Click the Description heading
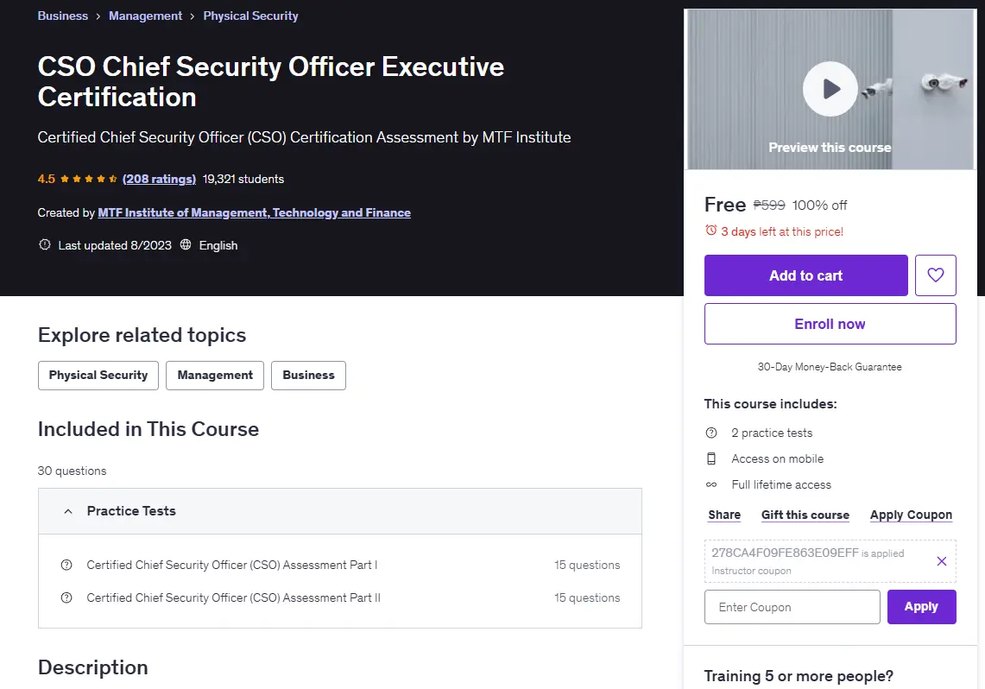This screenshot has height=689, width=985. click(x=93, y=667)
